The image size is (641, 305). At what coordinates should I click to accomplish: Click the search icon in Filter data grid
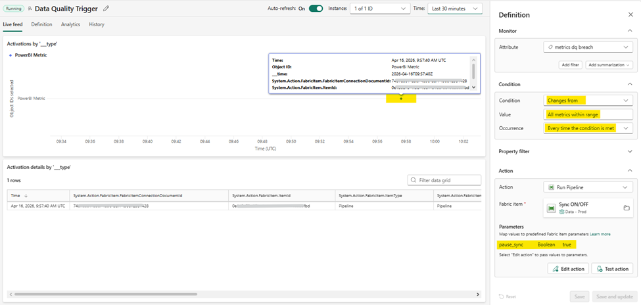pos(414,180)
